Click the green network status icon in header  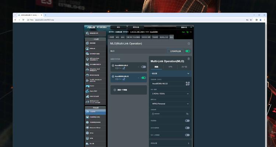pyautogui.click(x=187, y=32)
